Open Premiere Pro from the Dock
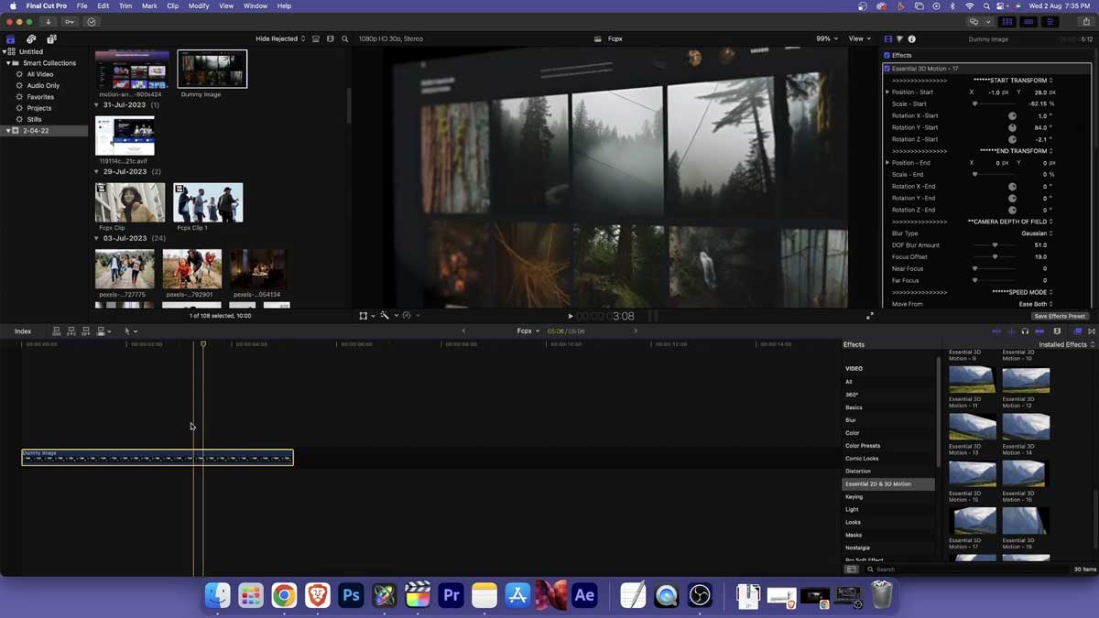The width and height of the screenshot is (1099, 618). tap(451, 595)
